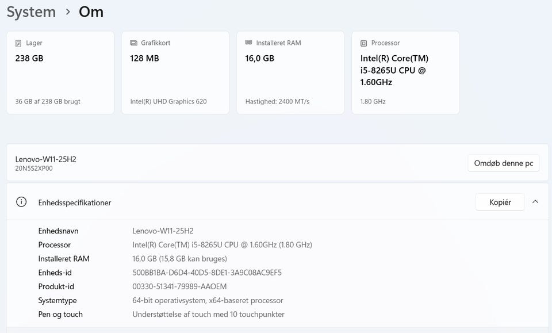The image size is (552, 333).
Task: Collapse the Enhedsspecifikationer section chevron
Action: click(x=535, y=202)
